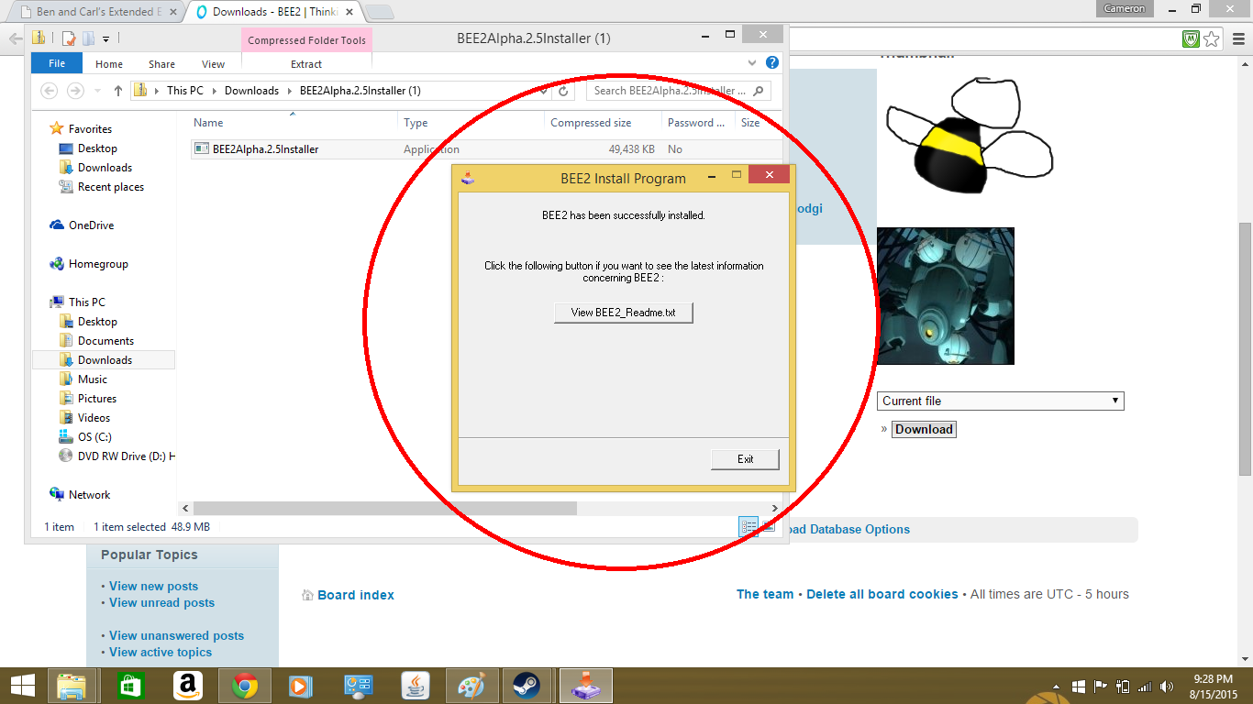
Task: Expand the Downloads breadcrumb arrow
Action: [x=289, y=91]
